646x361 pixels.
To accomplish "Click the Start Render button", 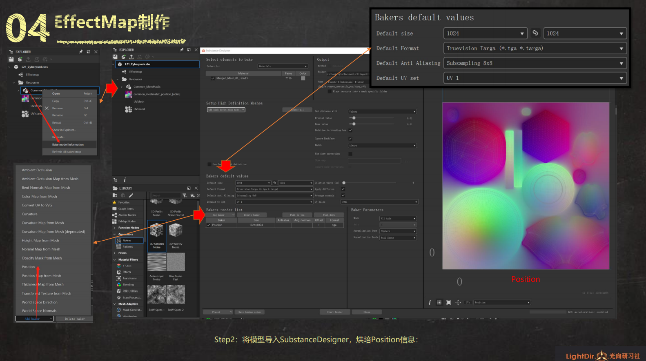I will tap(335, 312).
